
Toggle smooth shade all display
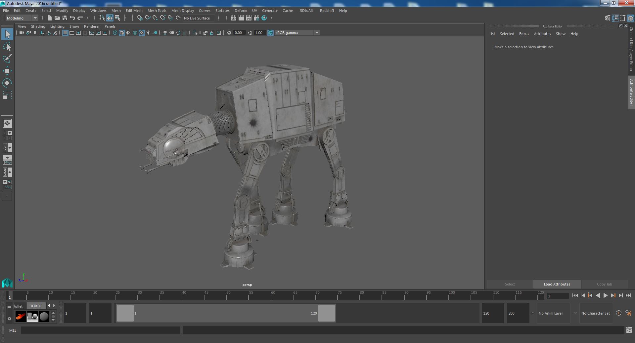[x=122, y=33]
